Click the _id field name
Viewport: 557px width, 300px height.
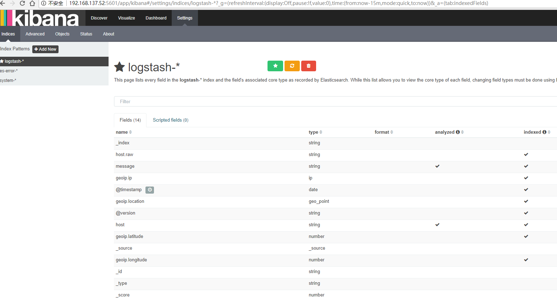[x=119, y=272]
